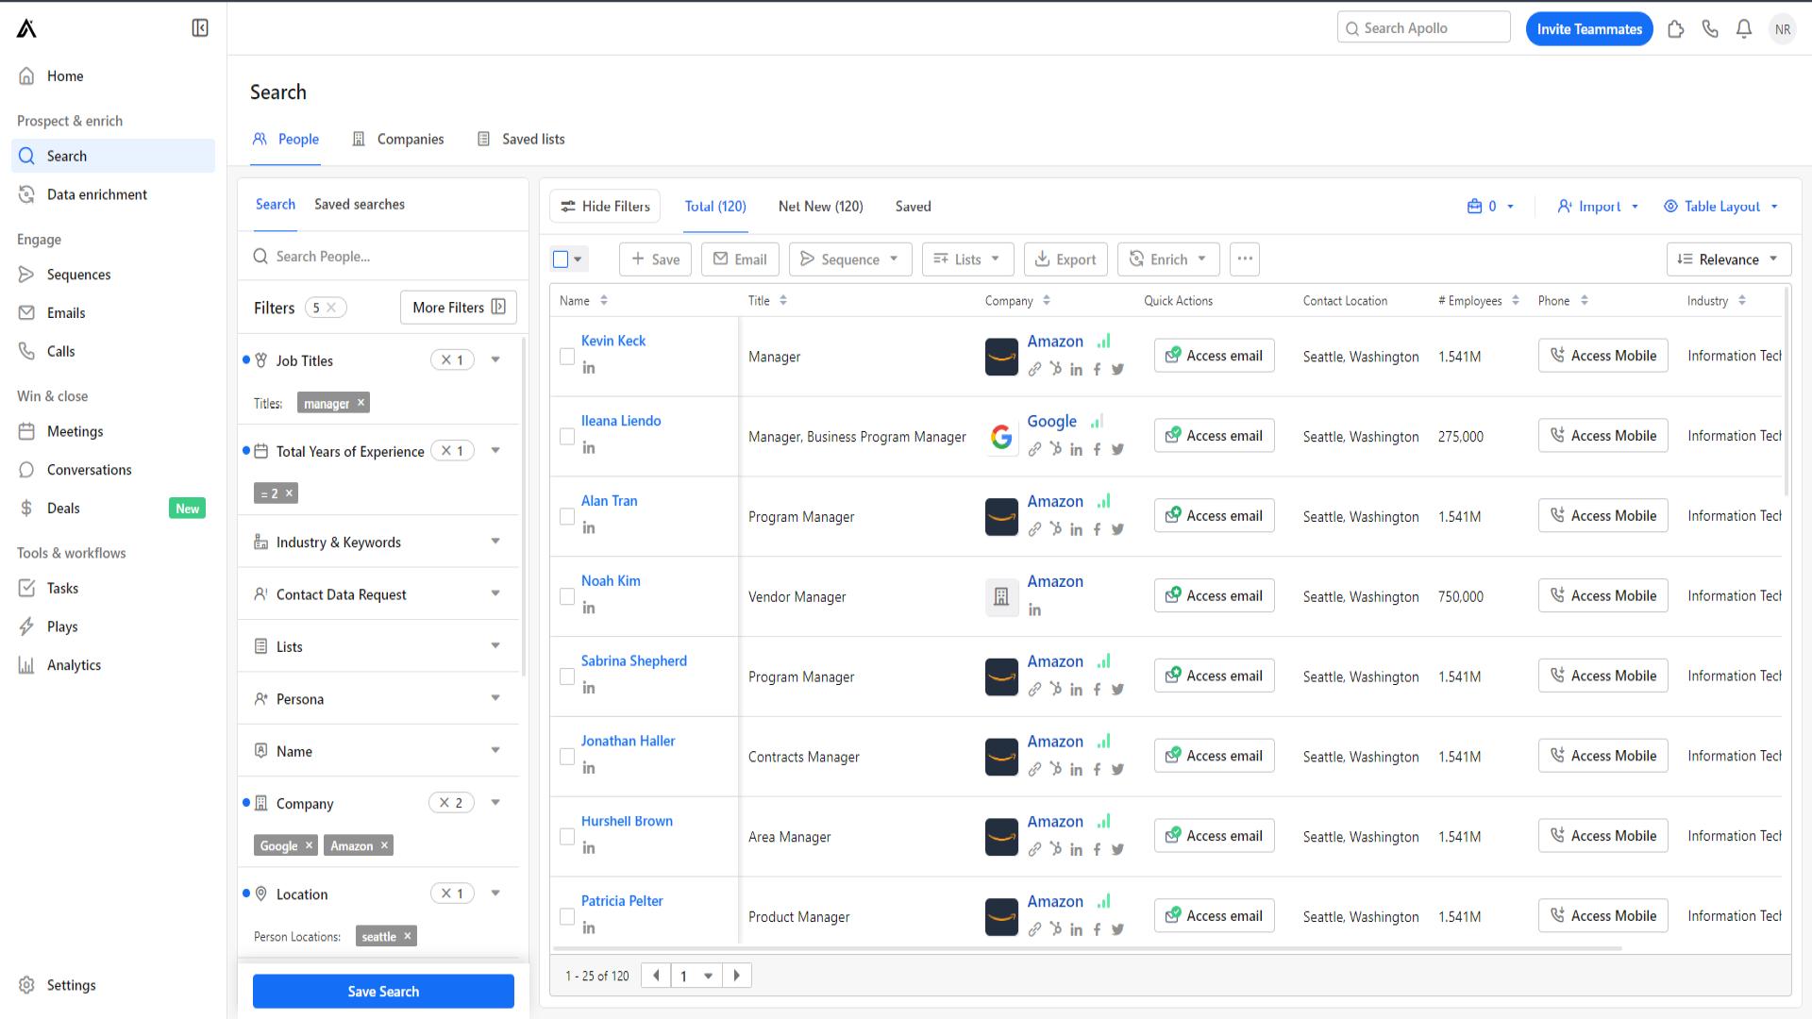Click the Save Search button
The width and height of the screenshot is (1812, 1019).
pos(383,992)
